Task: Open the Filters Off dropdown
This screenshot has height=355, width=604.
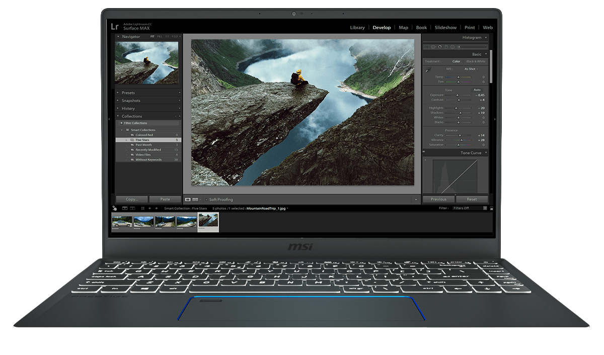Action: [470, 208]
